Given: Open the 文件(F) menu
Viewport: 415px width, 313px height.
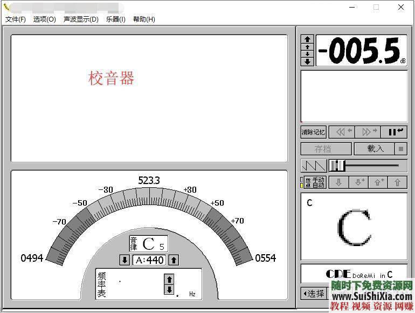Looking at the screenshot, I should click(x=16, y=19).
